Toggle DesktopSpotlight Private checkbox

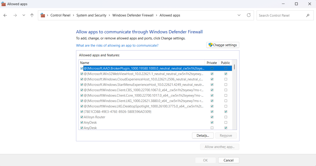tap(212, 106)
